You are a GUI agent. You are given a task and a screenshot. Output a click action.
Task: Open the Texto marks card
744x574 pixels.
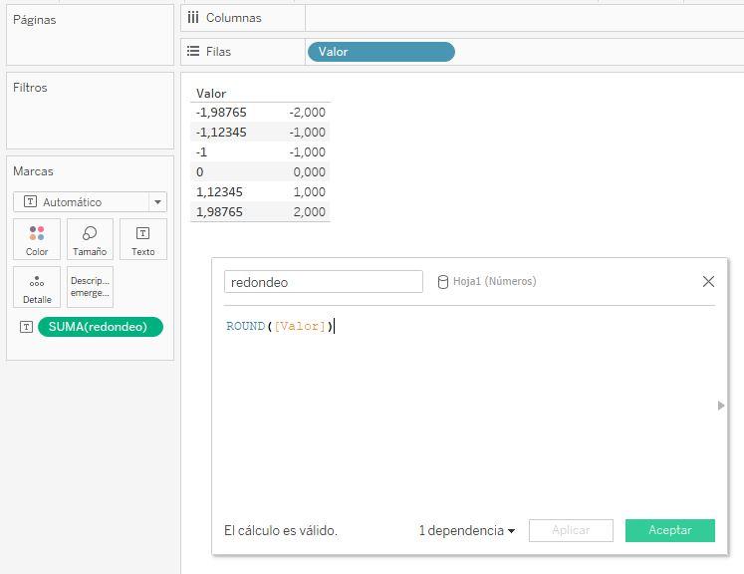tap(142, 239)
